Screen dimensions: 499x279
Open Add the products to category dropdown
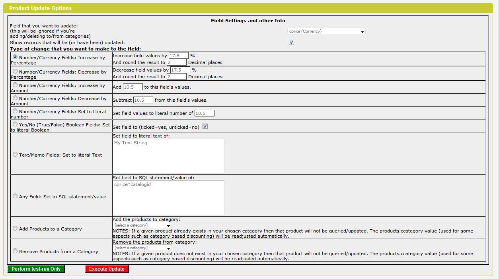pos(142,225)
